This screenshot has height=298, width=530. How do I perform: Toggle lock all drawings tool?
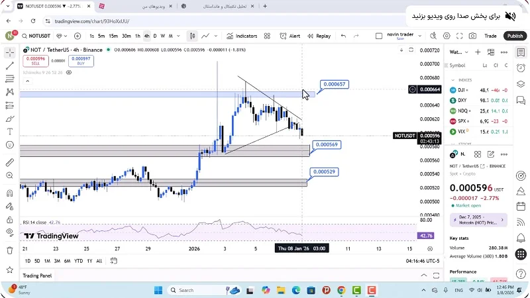click(x=9, y=219)
